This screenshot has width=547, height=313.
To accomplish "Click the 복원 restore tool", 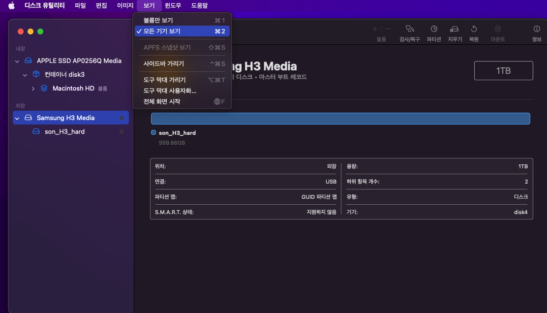I will point(474,33).
